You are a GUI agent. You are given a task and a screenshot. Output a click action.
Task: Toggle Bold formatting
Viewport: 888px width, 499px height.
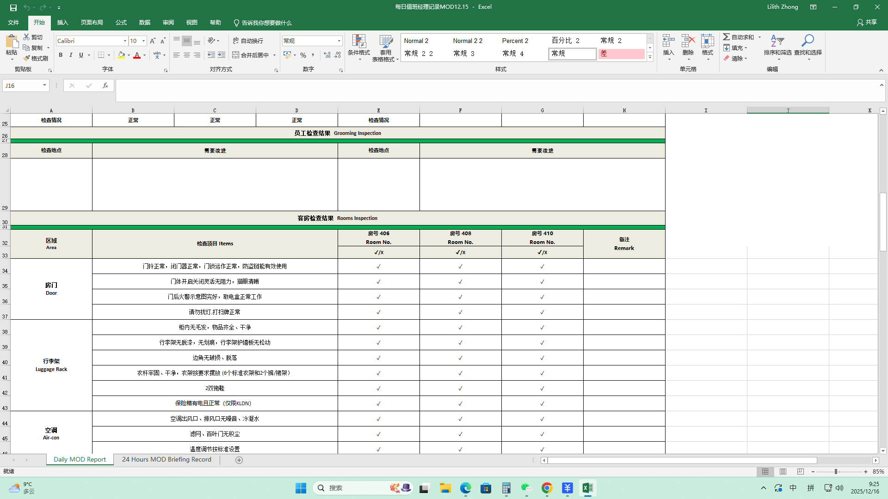point(61,55)
